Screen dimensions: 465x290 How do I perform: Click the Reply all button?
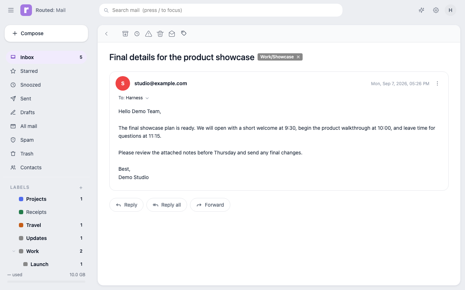pyautogui.click(x=167, y=205)
